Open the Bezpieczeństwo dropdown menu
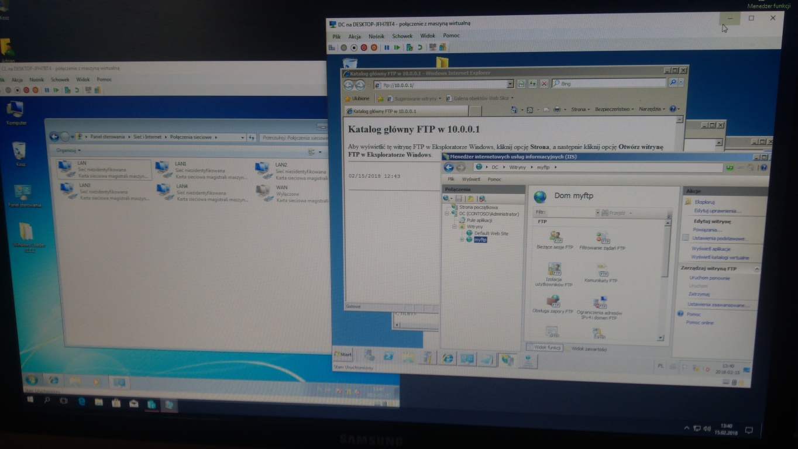The width and height of the screenshot is (798, 449). point(614,109)
